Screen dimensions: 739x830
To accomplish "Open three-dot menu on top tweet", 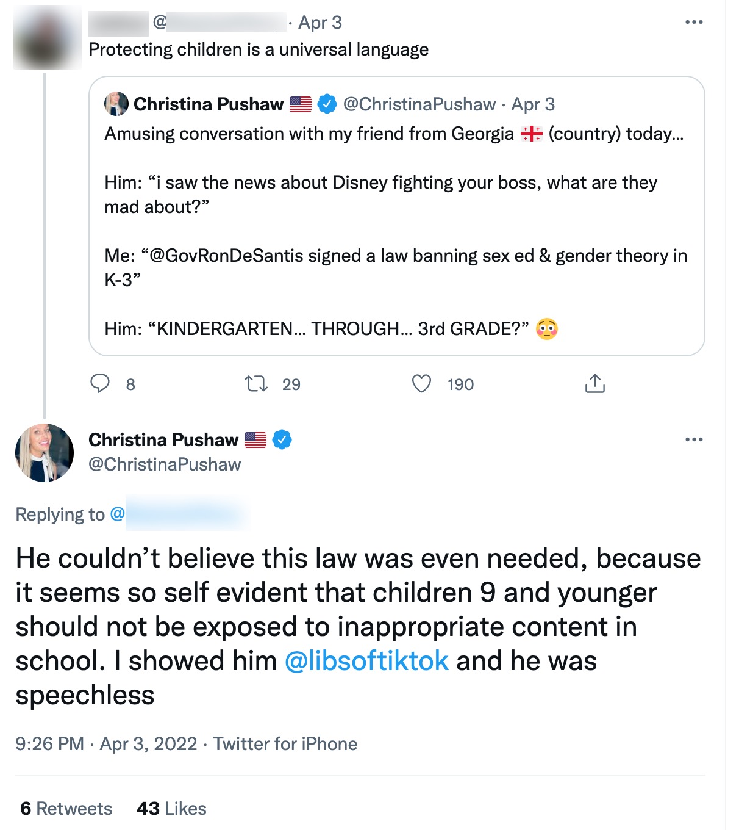I will point(694,23).
